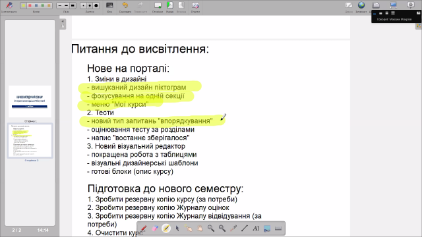Click the 14:14 clock display
422x237 pixels.
(43, 230)
